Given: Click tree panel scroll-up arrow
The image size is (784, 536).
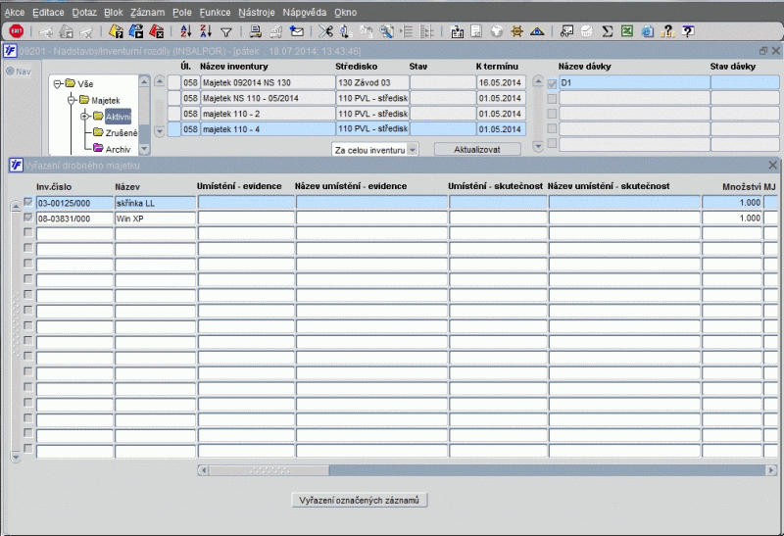Looking at the screenshot, I should [144, 81].
